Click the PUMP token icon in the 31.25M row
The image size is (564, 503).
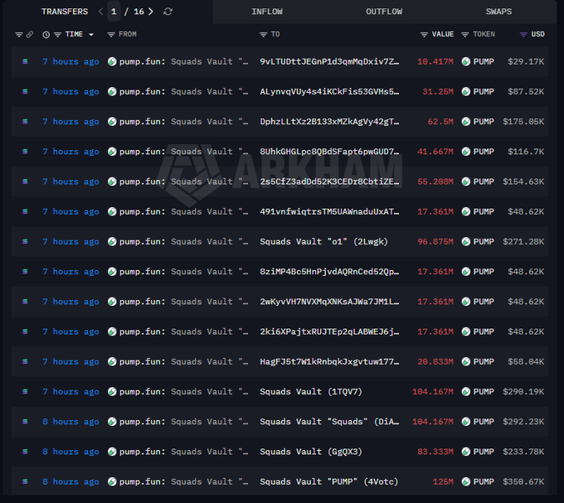[x=466, y=92]
